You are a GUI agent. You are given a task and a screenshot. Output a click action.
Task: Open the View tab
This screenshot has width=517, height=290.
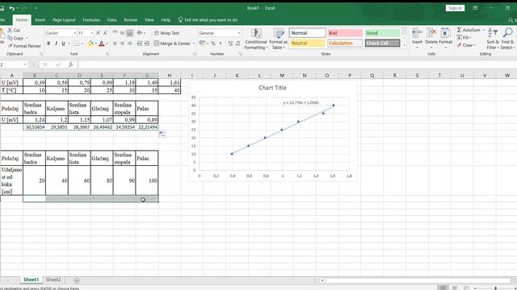click(149, 20)
